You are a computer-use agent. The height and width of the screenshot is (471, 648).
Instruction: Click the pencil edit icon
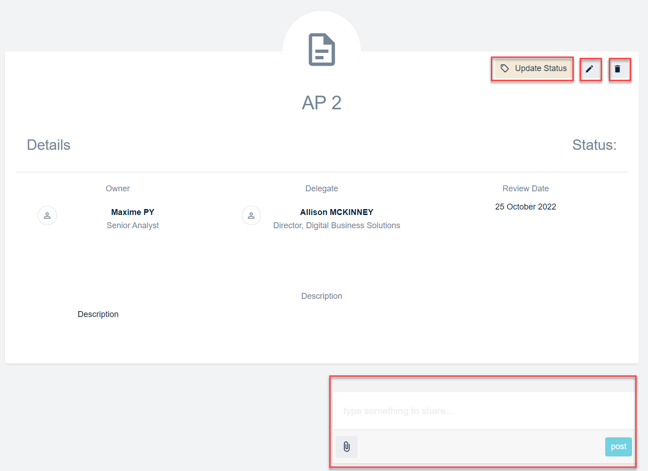pos(590,69)
